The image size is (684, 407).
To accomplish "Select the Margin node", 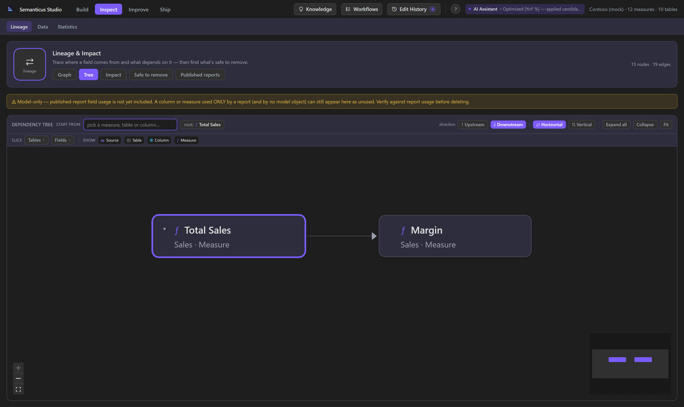I will click(x=455, y=236).
